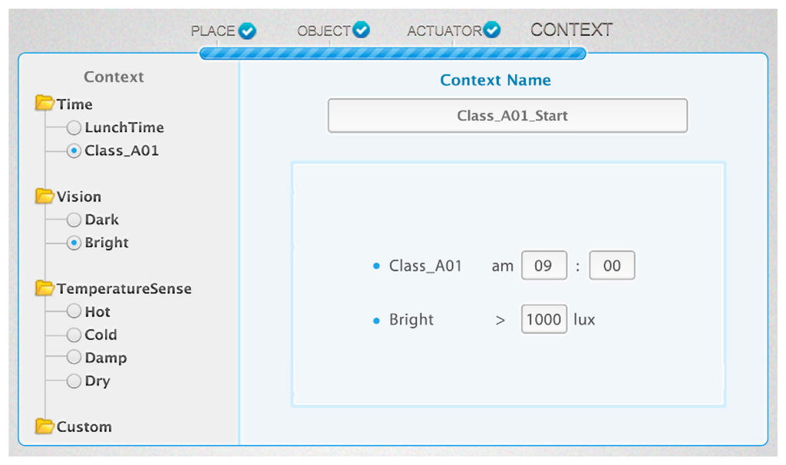This screenshot has width=786, height=465.
Task: Click the Vision folder icon
Action: pyautogui.click(x=45, y=196)
